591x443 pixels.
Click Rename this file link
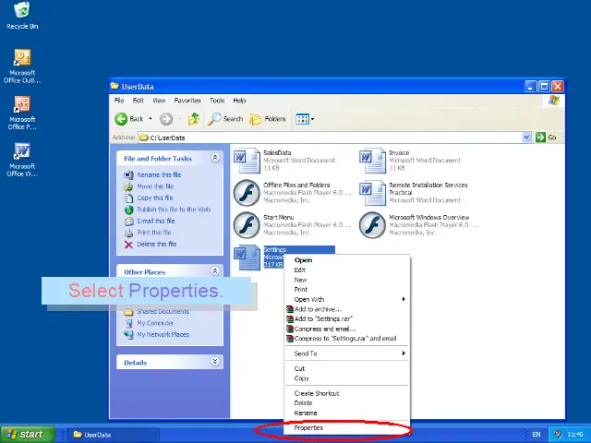point(159,174)
